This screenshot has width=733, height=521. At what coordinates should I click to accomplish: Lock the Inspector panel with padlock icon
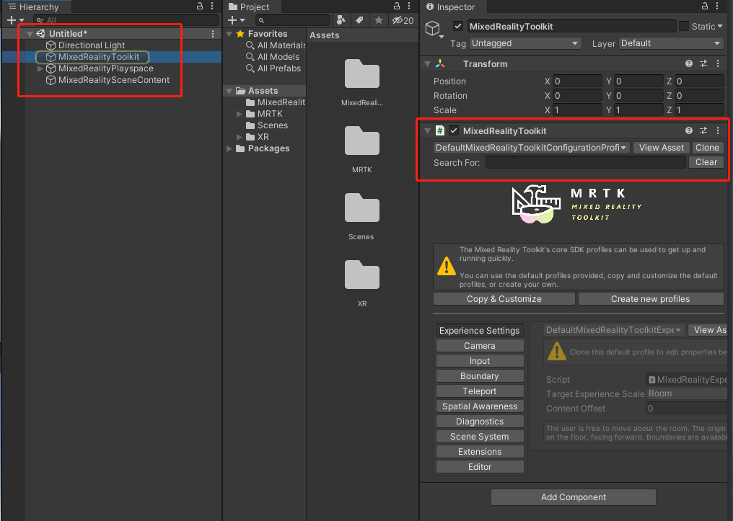pos(704,6)
